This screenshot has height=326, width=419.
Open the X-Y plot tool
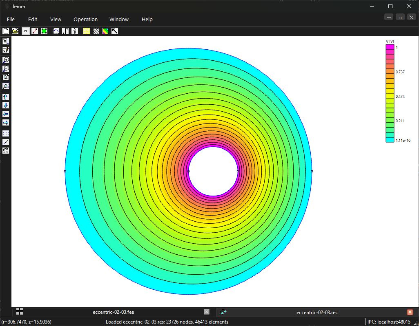[56, 31]
